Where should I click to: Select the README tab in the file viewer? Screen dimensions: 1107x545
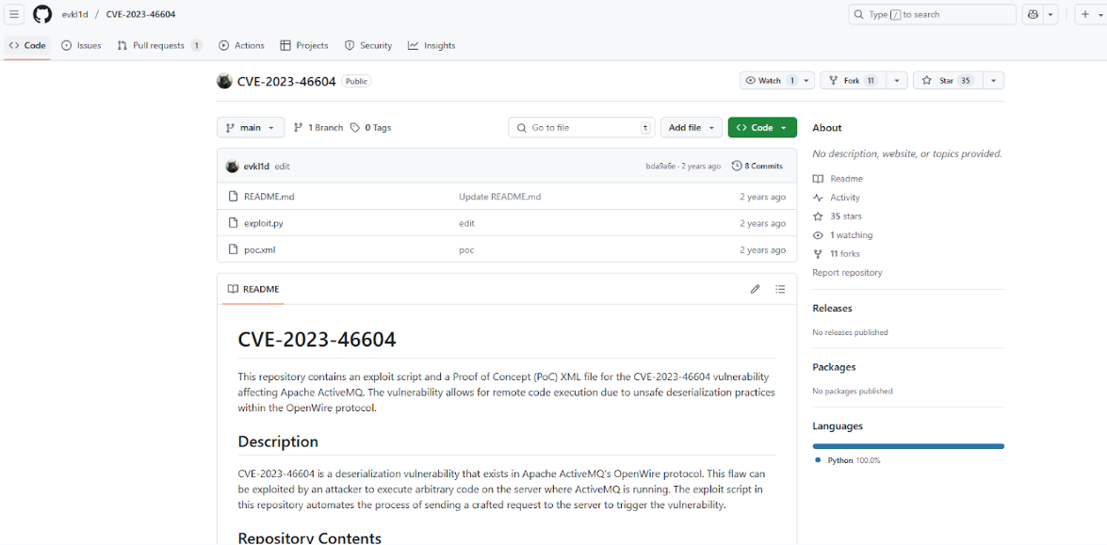[253, 289]
